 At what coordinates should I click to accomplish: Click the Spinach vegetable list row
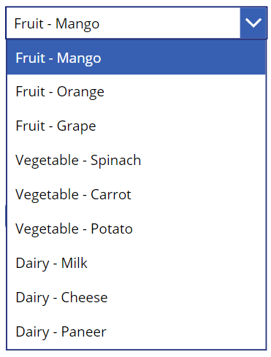click(x=136, y=160)
